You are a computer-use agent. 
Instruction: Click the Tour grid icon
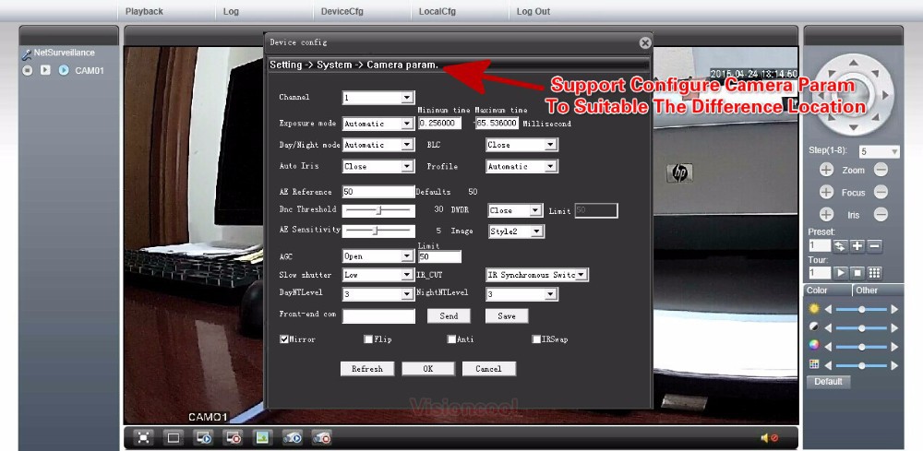click(873, 273)
